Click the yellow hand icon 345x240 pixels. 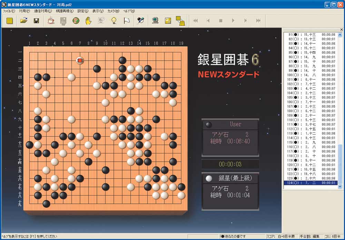pyautogui.click(x=88, y=21)
